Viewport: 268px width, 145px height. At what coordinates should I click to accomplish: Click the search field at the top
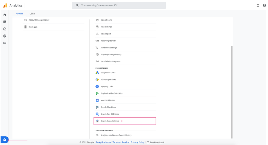(119, 5)
